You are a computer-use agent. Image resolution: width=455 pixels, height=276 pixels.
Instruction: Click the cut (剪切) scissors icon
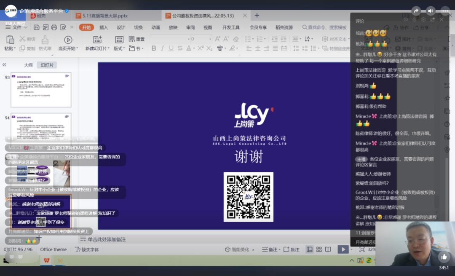22,39
